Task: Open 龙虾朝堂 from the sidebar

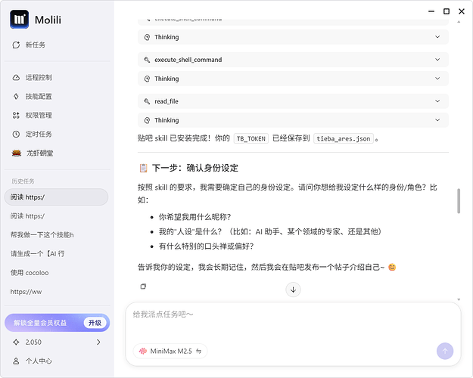Action: (33, 153)
